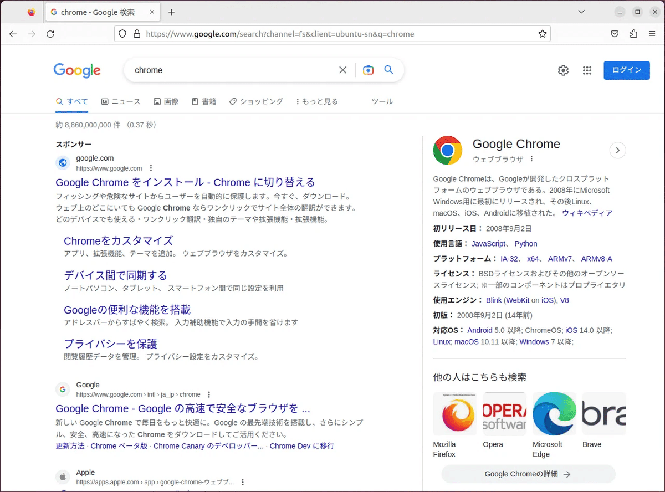The image size is (665, 492).
Task: Click the ログイン button
Action: [x=627, y=70]
